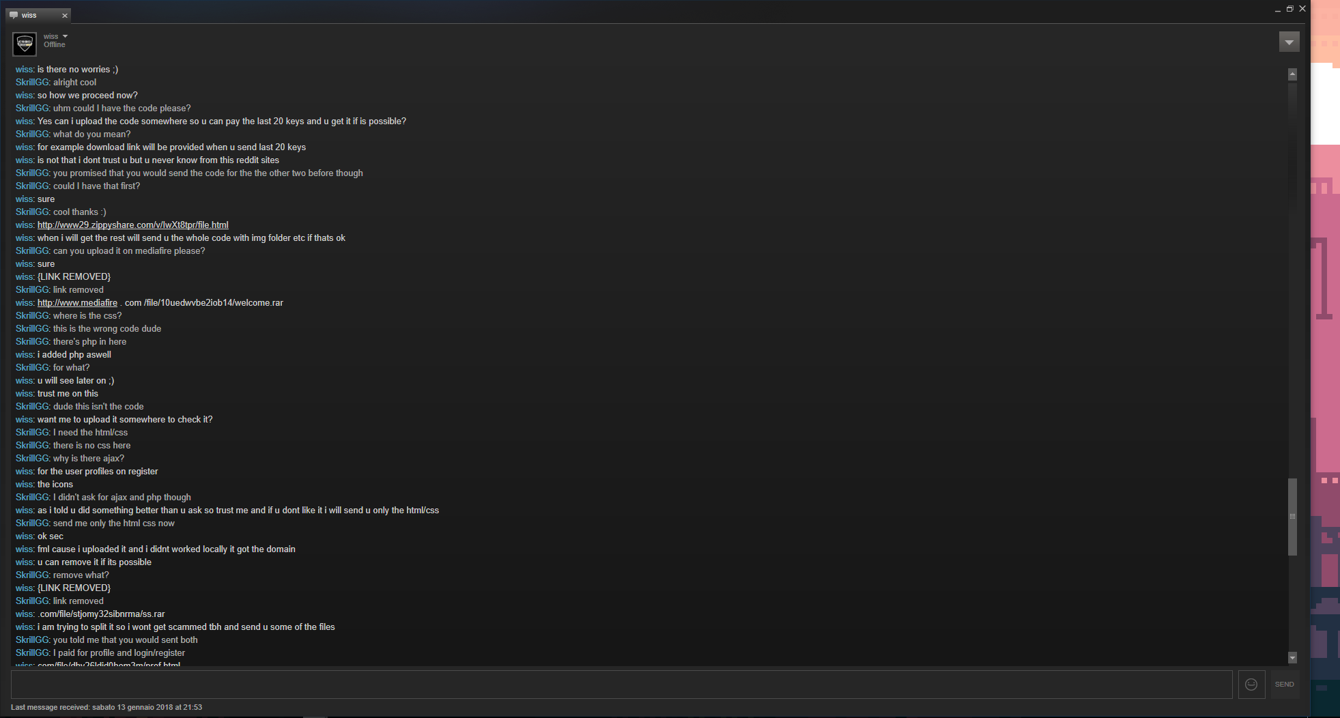Click the scrollbar down arrow
Screen dimensions: 1340x718
pyautogui.click(x=1292, y=658)
